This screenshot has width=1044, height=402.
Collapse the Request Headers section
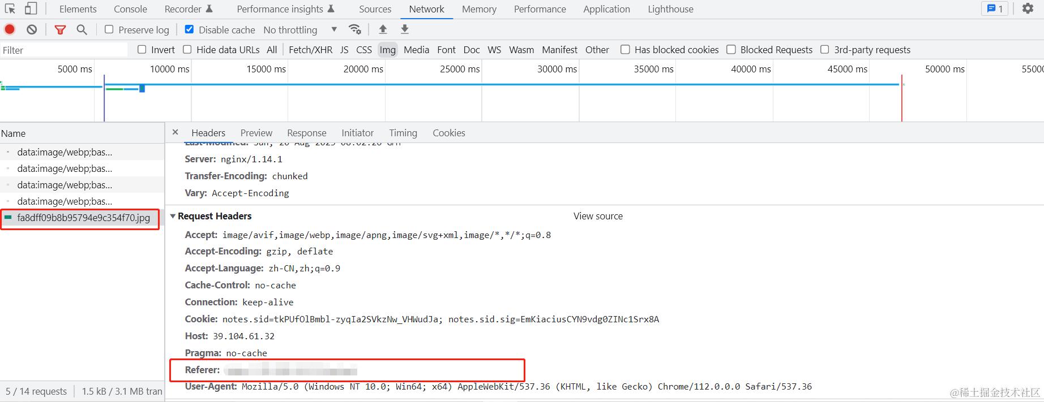coord(173,216)
